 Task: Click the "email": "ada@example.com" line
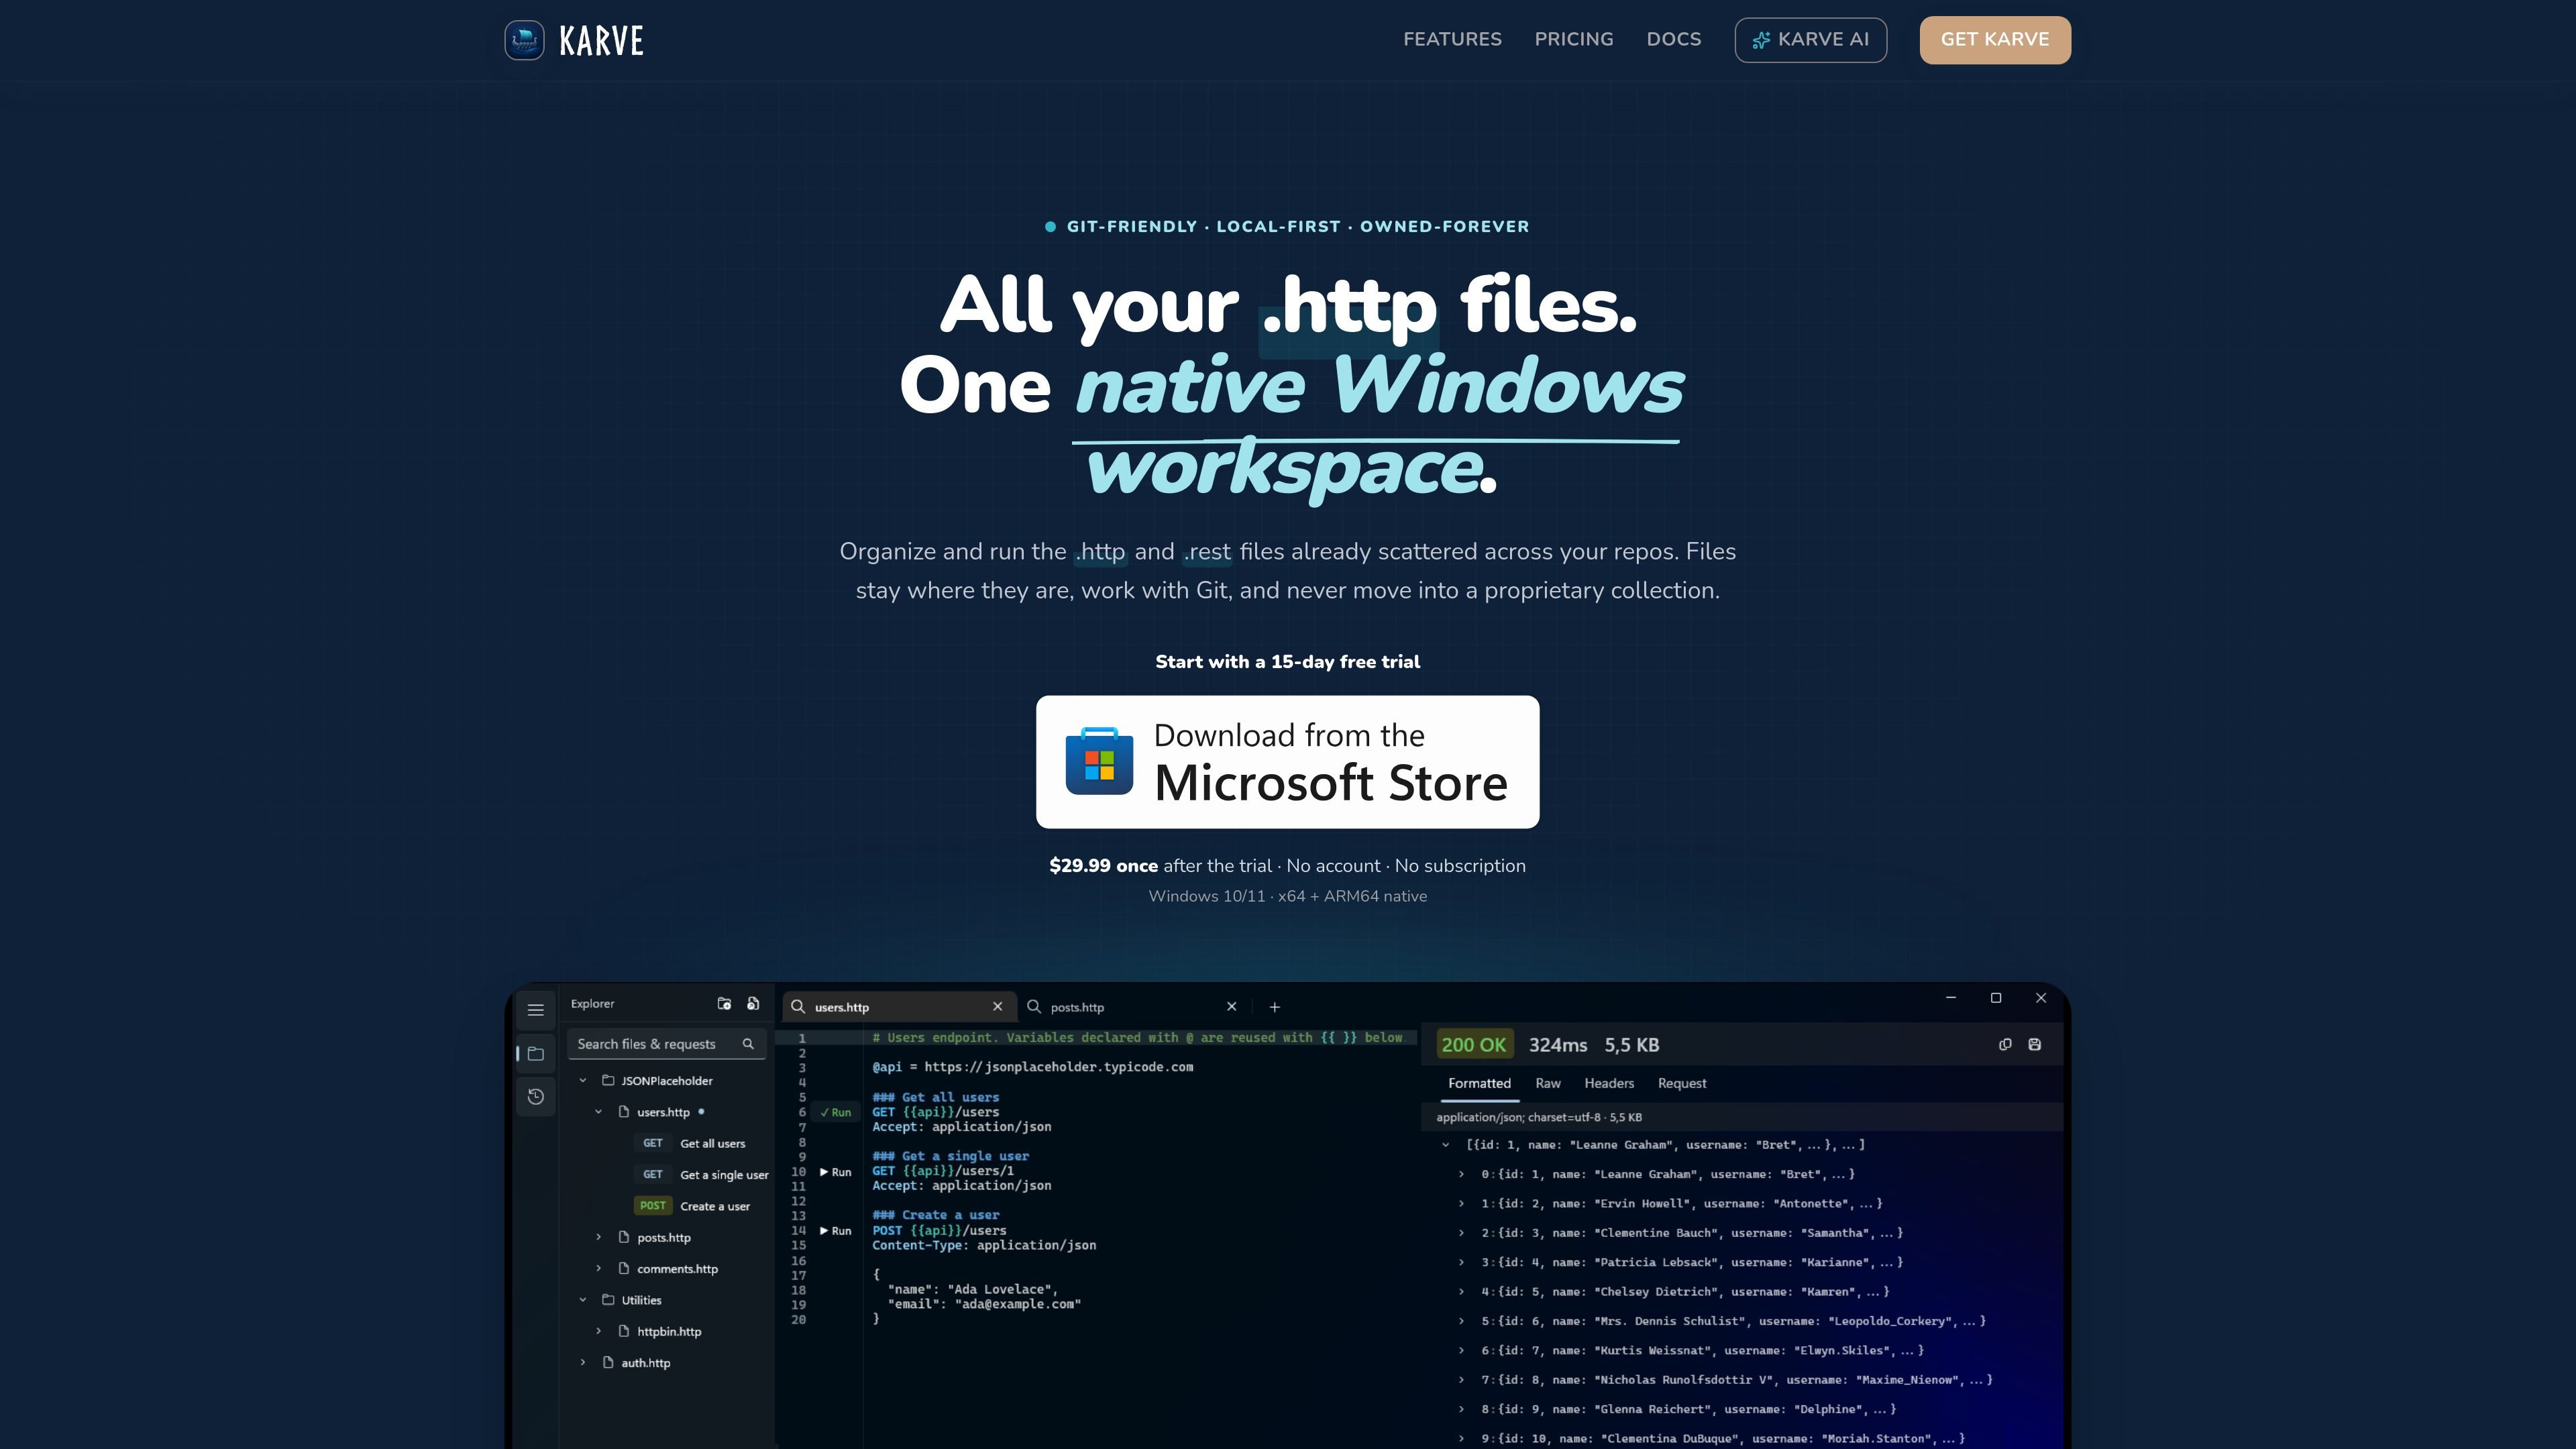tap(984, 1304)
